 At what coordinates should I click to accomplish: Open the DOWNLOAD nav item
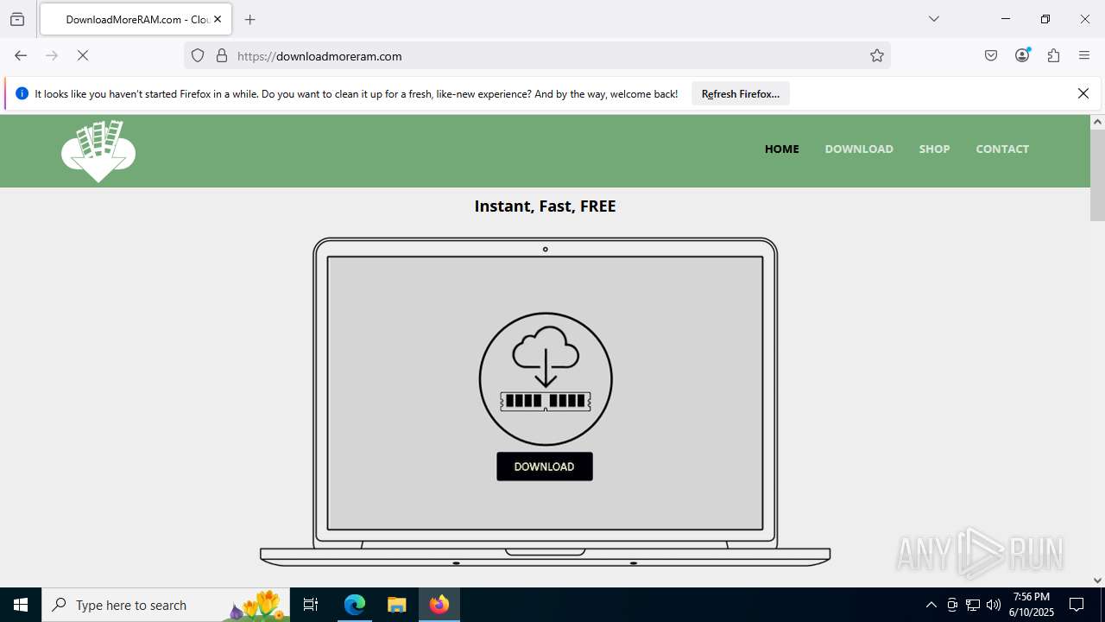point(859,149)
